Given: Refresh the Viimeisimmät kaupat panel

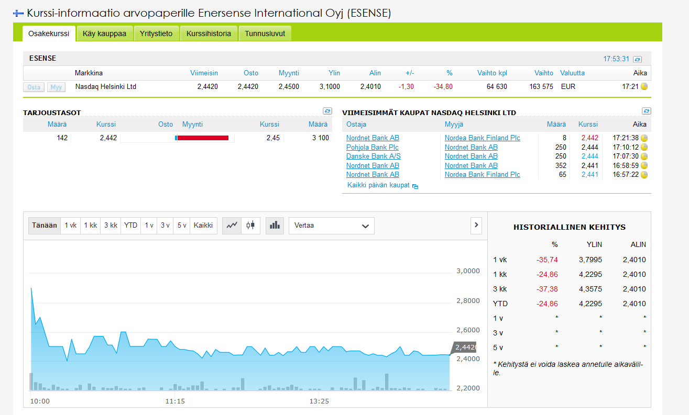Looking at the screenshot, I should tap(647, 111).
